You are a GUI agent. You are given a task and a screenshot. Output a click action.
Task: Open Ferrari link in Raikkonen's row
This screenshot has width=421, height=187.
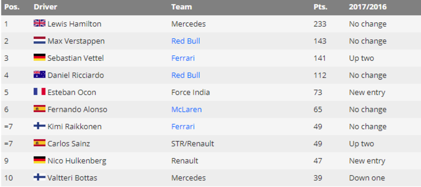(183, 127)
